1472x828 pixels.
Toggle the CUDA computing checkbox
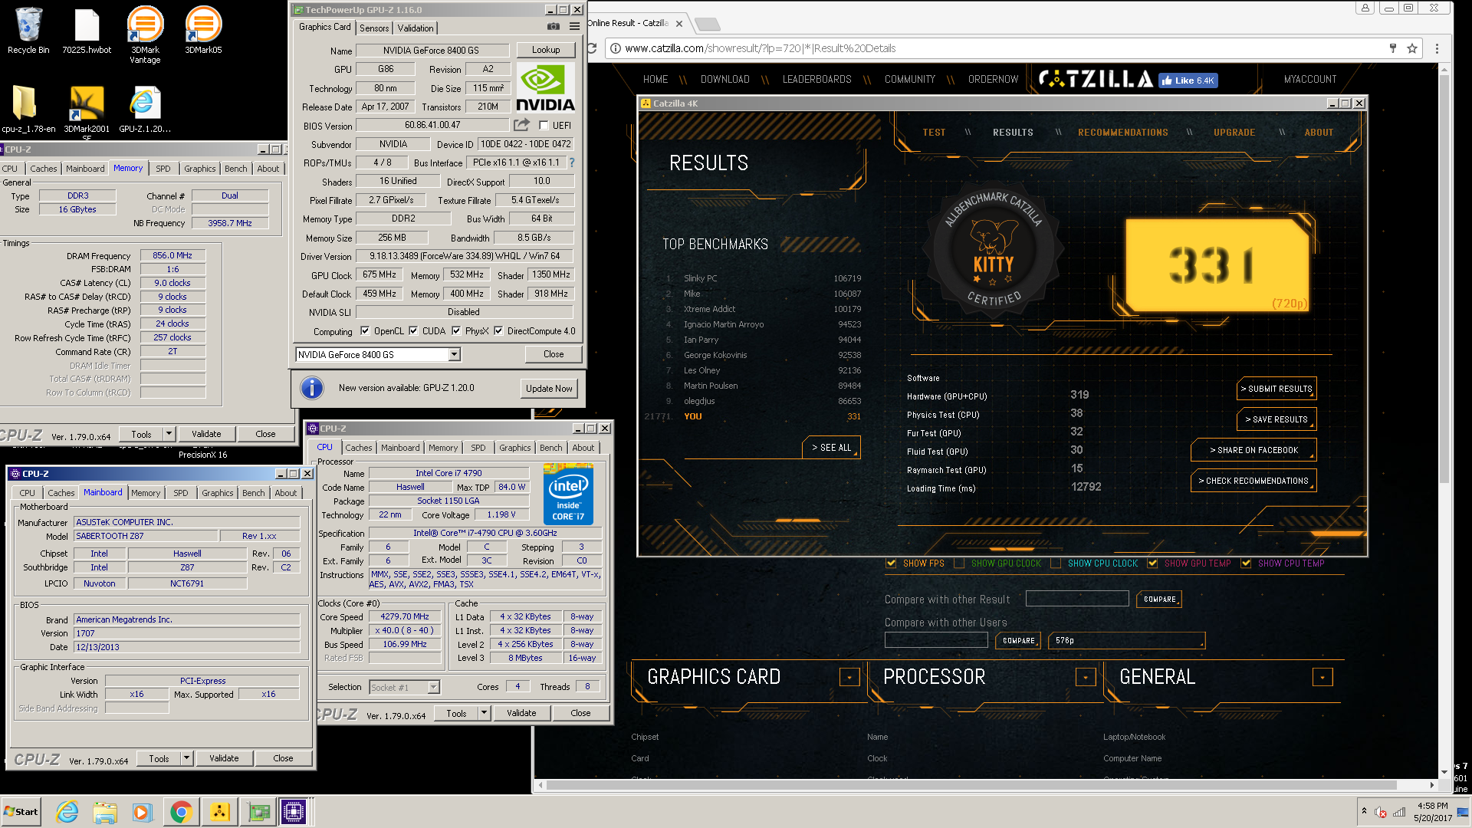413,331
